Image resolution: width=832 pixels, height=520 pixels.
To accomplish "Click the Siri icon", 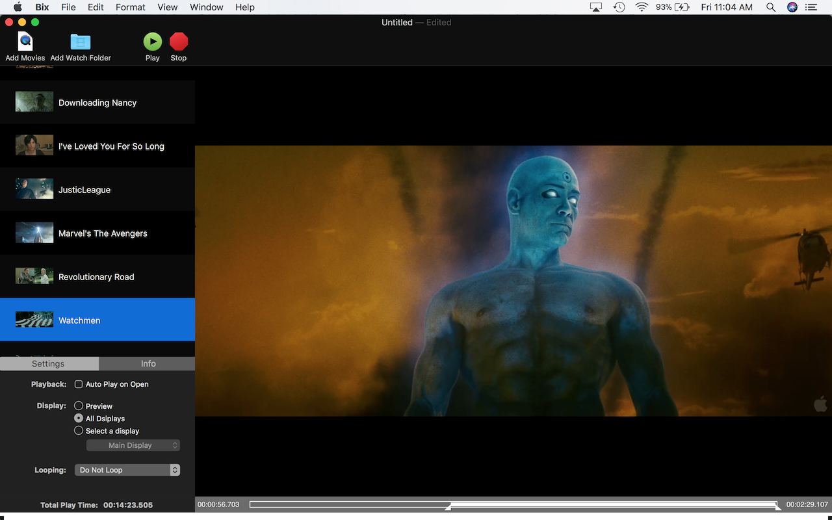I will [x=792, y=7].
